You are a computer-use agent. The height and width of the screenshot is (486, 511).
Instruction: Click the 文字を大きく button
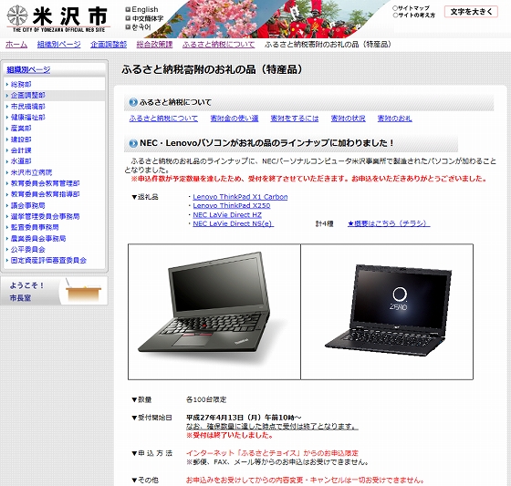click(471, 12)
